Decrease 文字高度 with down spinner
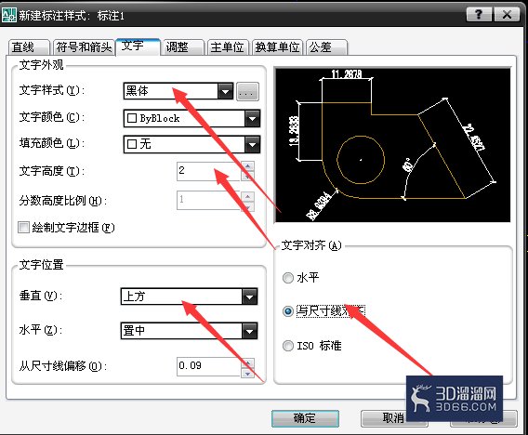The width and height of the screenshot is (528, 435). (248, 176)
